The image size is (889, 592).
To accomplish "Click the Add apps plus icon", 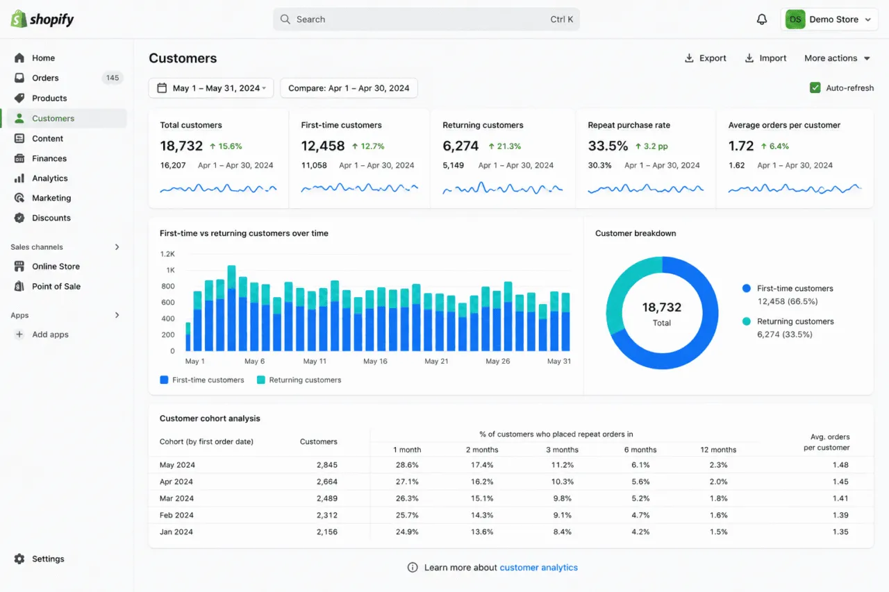I will tap(19, 335).
